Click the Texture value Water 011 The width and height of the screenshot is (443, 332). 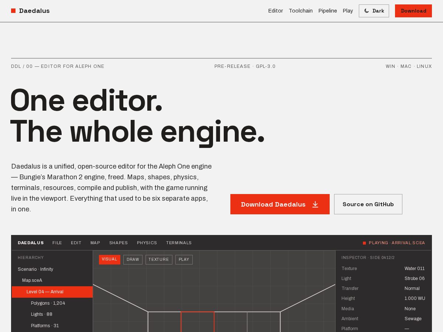click(x=415, y=269)
